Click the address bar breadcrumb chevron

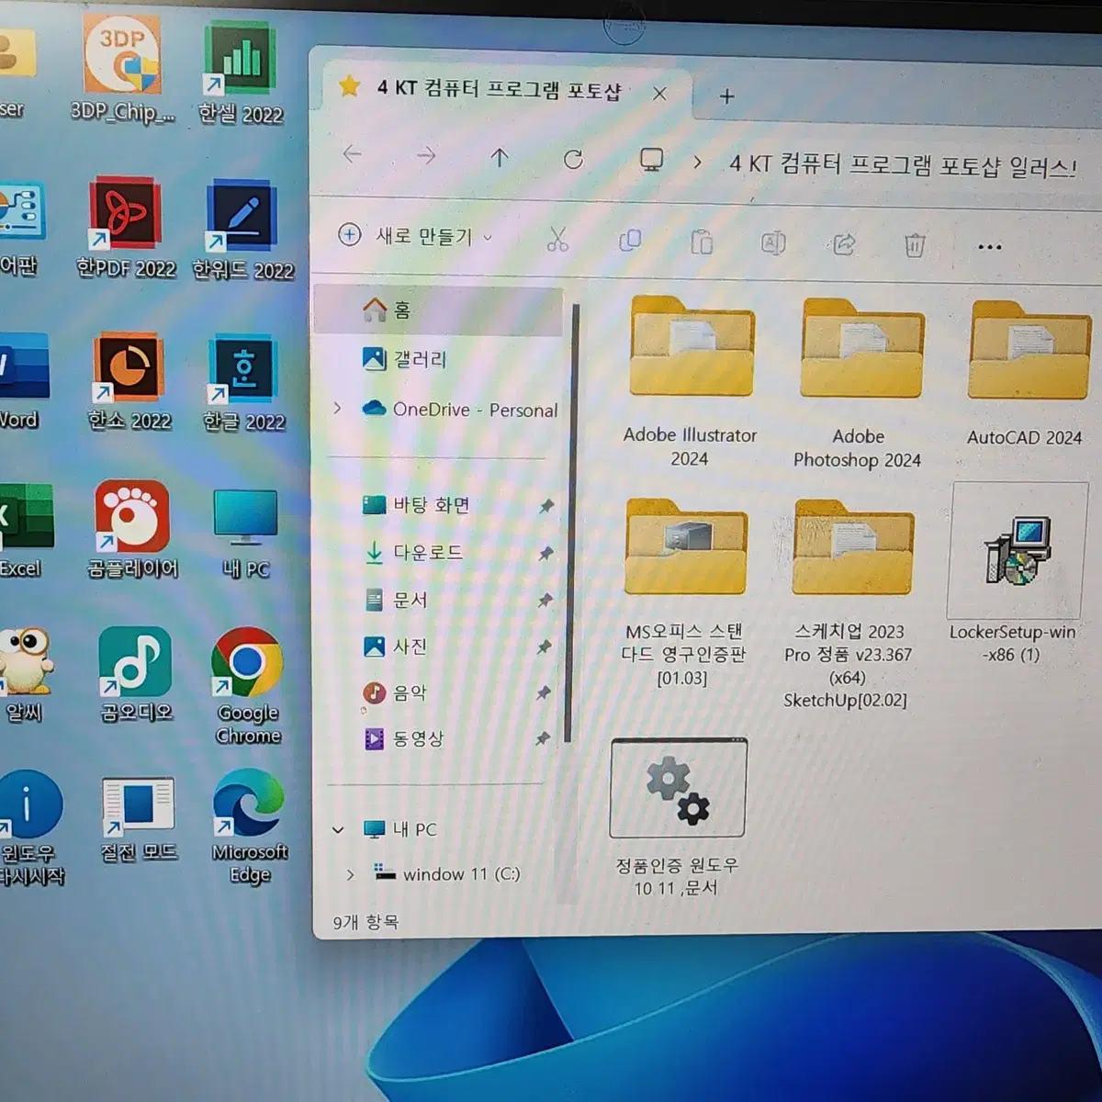pyautogui.click(x=697, y=163)
